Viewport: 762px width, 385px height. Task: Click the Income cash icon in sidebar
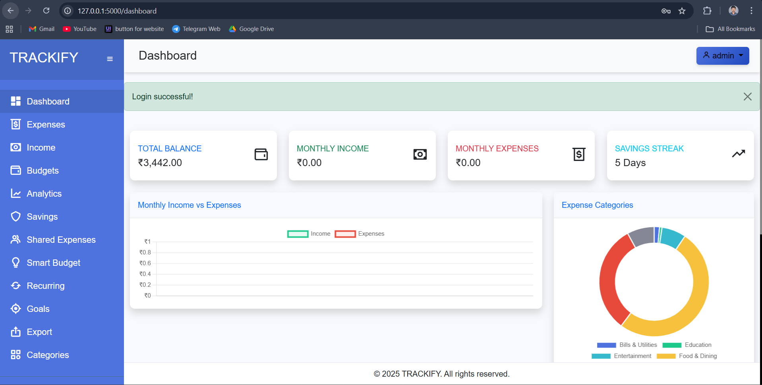tap(15, 147)
